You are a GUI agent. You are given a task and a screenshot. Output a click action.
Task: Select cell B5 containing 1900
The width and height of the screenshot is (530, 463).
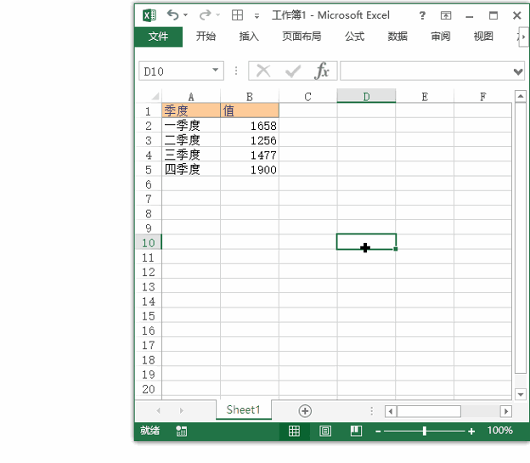coord(249,170)
